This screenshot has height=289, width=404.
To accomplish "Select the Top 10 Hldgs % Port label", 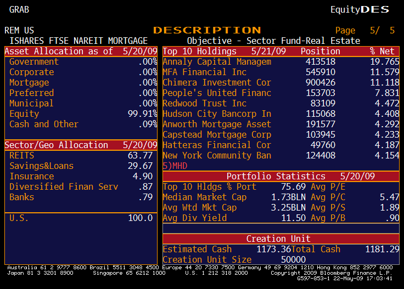I will point(210,187).
